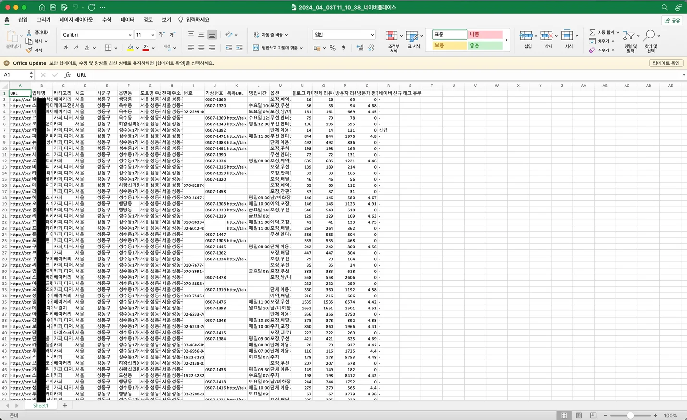Viewport: 687px width, 420px height.
Task: Open the Draw (그리기) ribbon tab
Action: (44, 20)
